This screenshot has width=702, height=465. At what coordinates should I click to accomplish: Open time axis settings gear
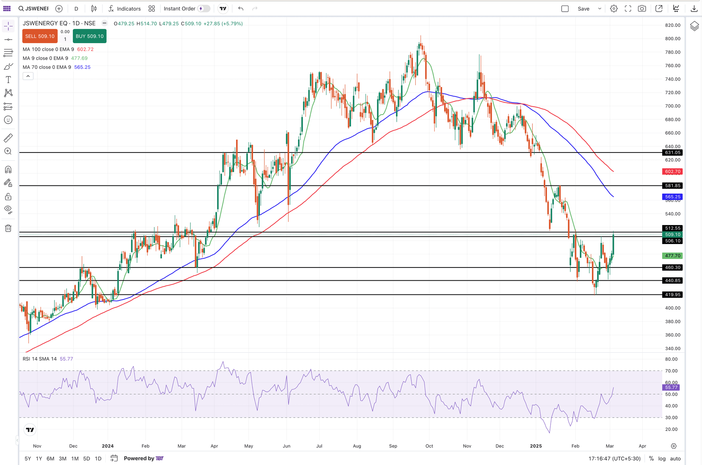click(673, 446)
